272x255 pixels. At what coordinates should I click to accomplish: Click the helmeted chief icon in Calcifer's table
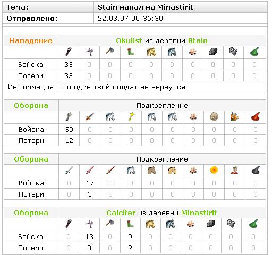coord(231,224)
